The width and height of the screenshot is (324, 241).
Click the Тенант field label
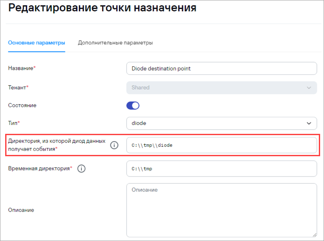(18, 87)
